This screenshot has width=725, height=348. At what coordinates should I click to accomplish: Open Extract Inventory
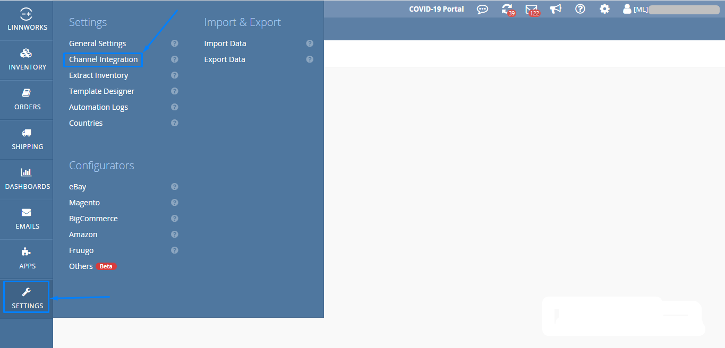pyautogui.click(x=98, y=75)
